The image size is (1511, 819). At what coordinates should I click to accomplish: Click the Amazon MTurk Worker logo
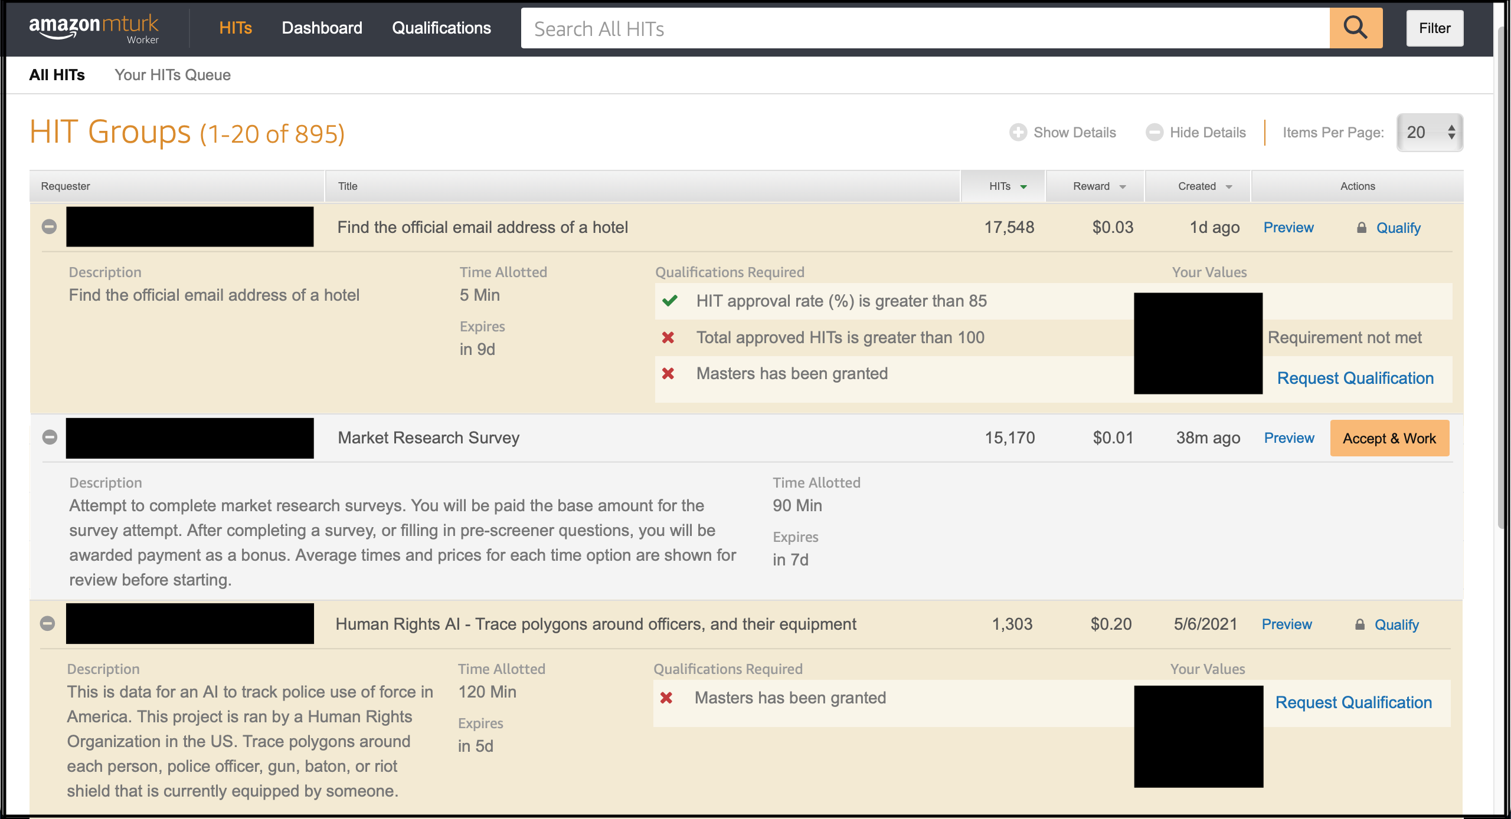pyautogui.click(x=94, y=27)
